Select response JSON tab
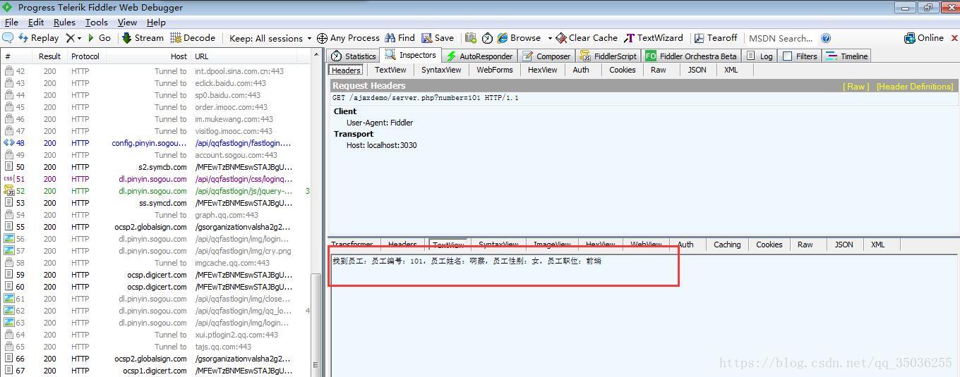 coord(844,245)
